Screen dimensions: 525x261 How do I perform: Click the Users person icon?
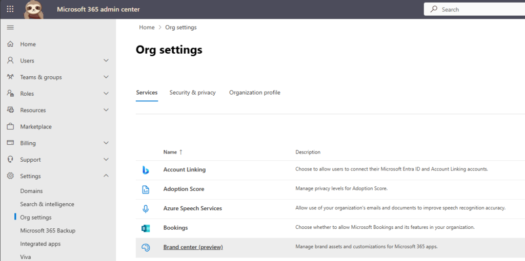(10, 60)
